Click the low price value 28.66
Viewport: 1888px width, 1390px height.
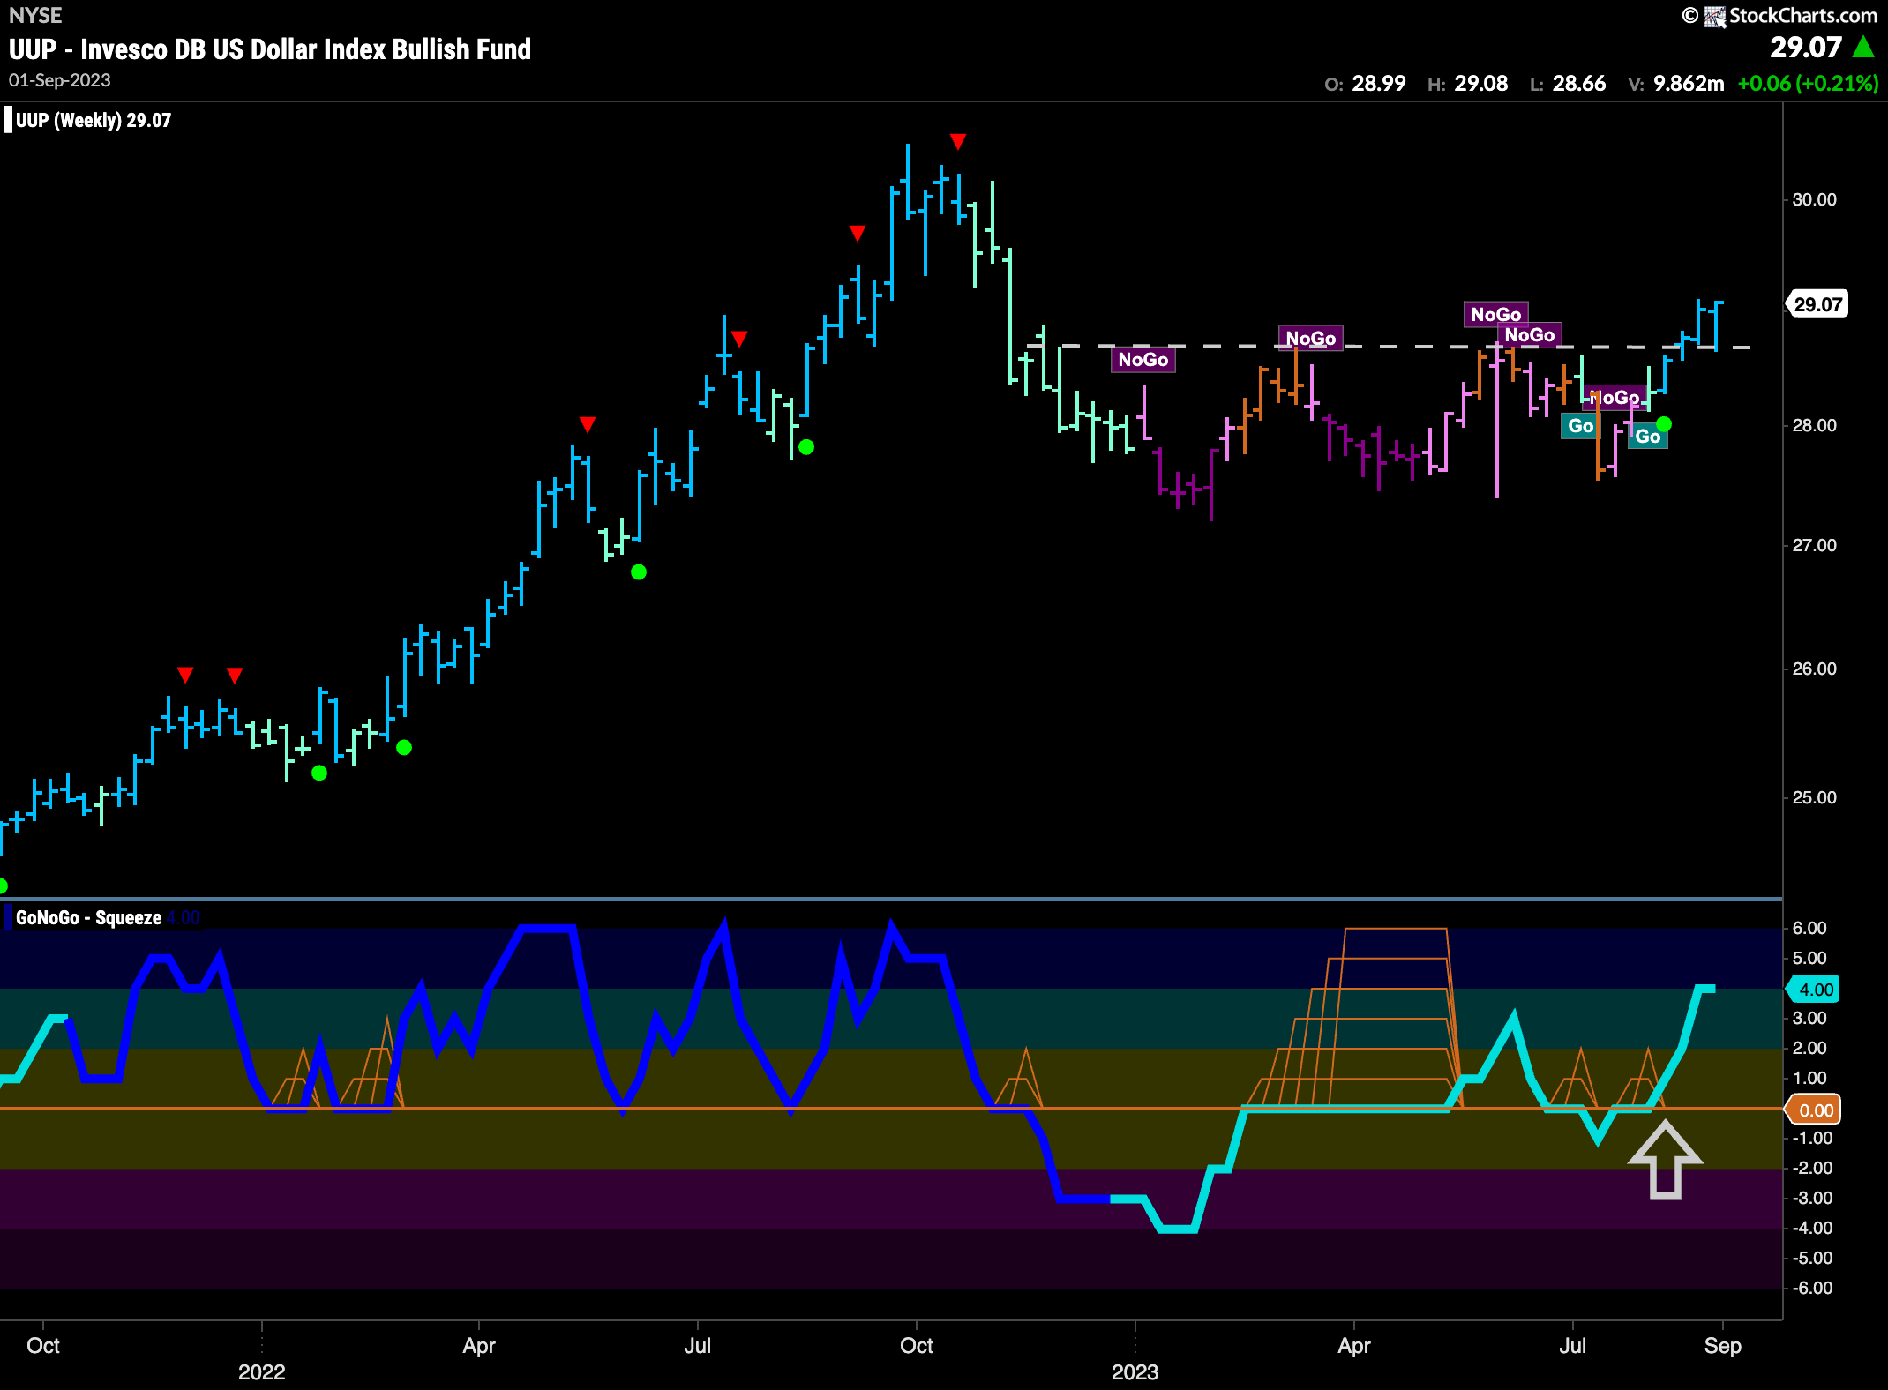point(1579,84)
